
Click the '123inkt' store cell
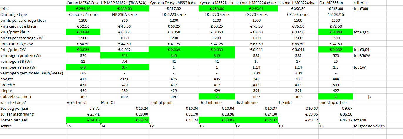(x=298, y=103)
